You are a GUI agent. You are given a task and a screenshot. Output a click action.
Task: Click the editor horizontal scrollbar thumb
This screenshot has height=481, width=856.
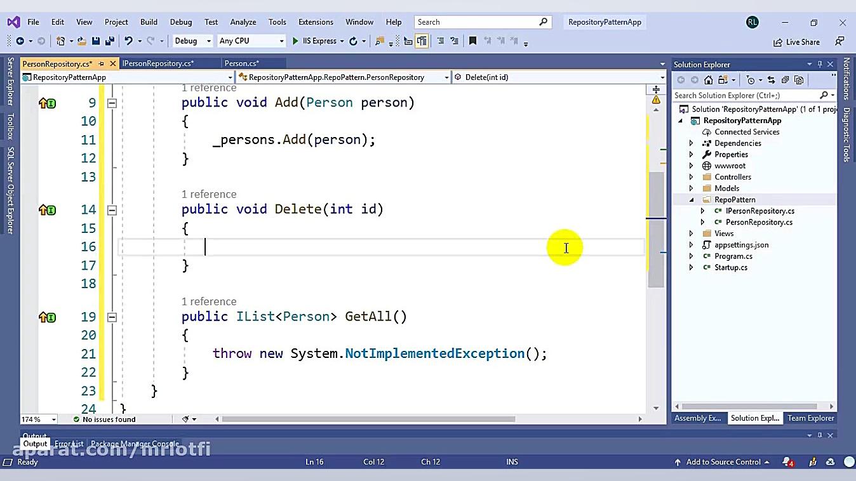coord(368,419)
